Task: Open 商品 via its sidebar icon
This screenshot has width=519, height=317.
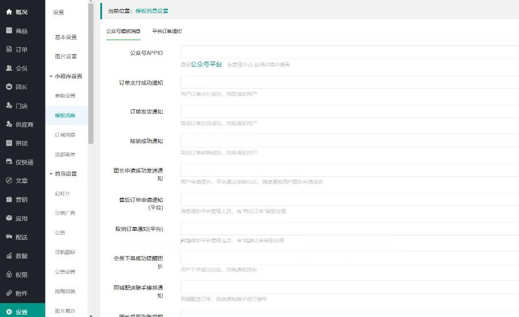Action: 9,31
